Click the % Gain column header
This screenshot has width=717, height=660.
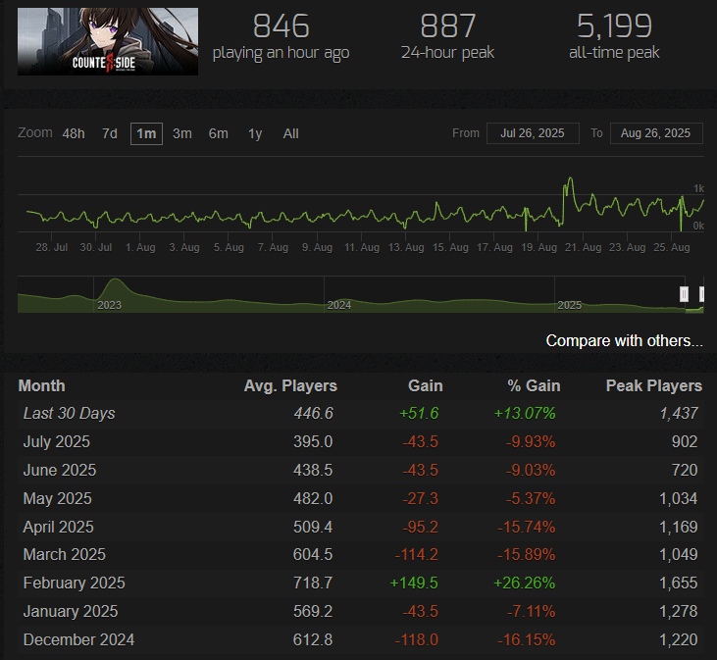tap(534, 385)
